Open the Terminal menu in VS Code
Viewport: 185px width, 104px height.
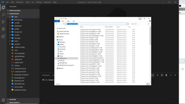point(47,2)
